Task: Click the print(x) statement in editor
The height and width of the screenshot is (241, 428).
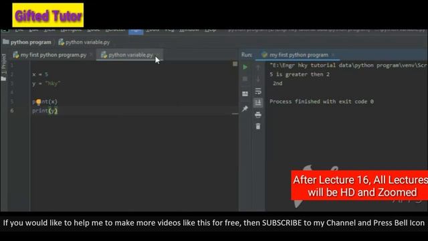Action: click(x=45, y=102)
